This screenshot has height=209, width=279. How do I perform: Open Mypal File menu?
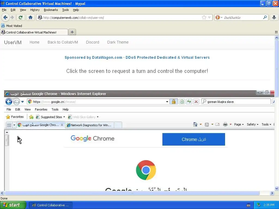pyautogui.click(x=4, y=10)
